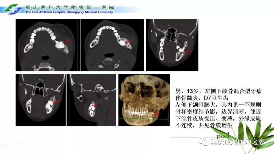Click the red arrow in the top-left axial CT
Screen dimensions: 274x154
[x=67, y=41]
